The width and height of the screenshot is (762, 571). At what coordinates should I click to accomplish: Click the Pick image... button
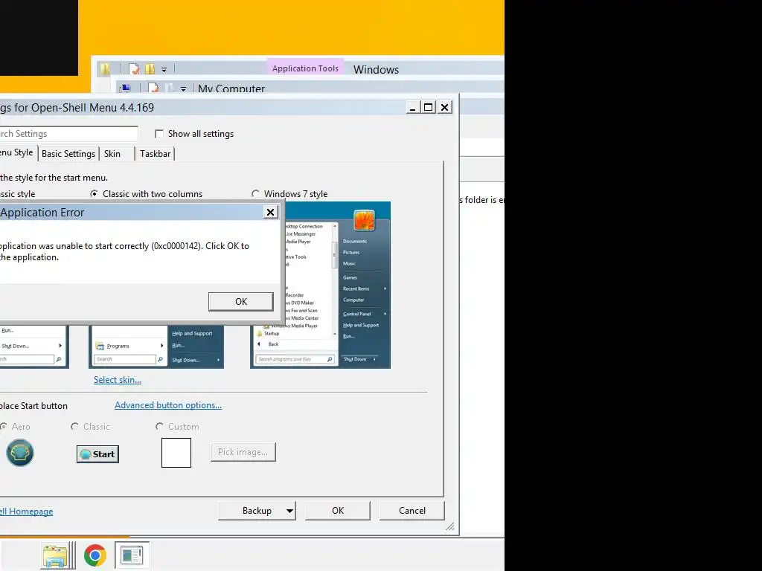(x=243, y=452)
